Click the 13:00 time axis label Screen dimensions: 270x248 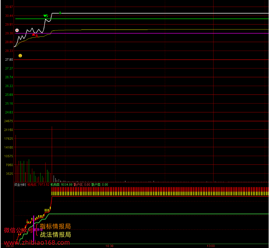pos(211,246)
